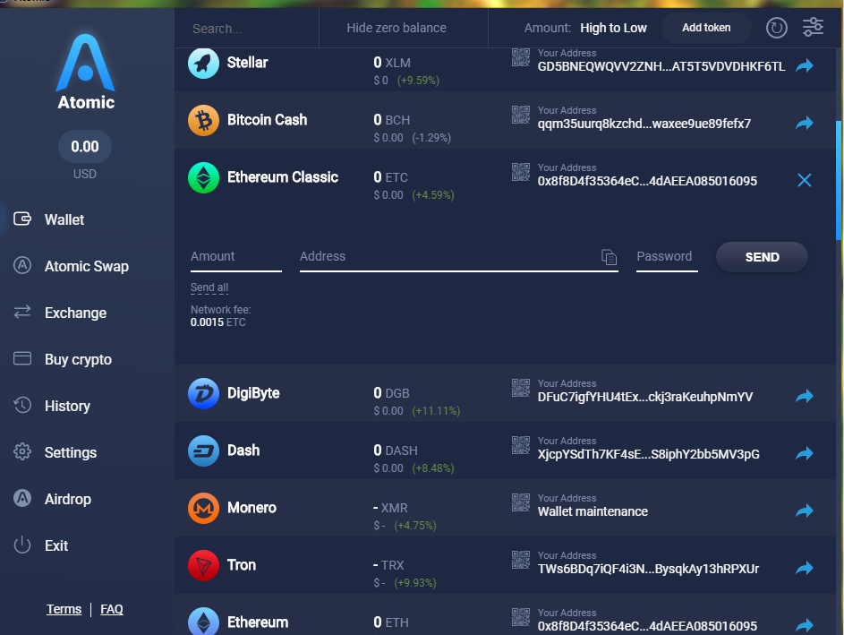
Task: Click the Ethereum Classic coin icon
Action: (x=203, y=177)
